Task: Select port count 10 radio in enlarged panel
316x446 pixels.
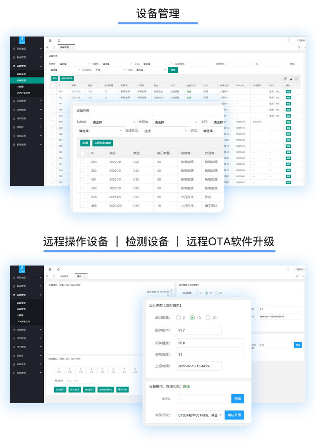Action: pos(192,318)
